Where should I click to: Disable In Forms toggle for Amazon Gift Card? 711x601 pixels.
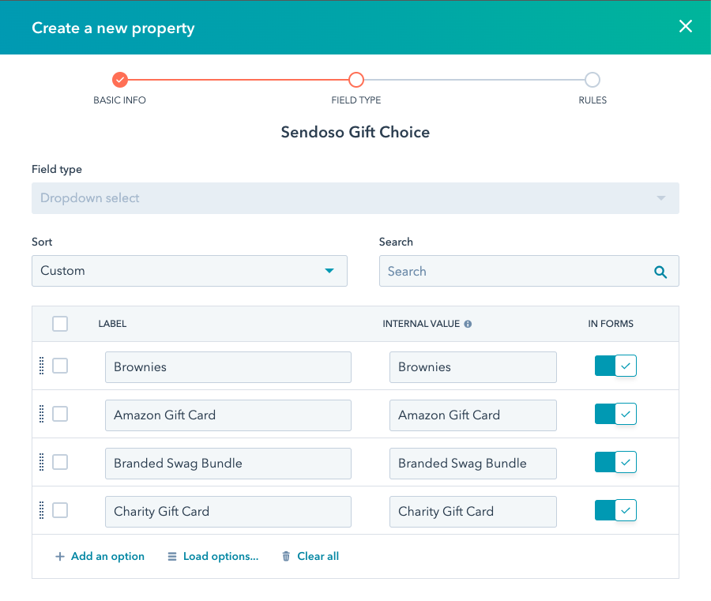615,415
